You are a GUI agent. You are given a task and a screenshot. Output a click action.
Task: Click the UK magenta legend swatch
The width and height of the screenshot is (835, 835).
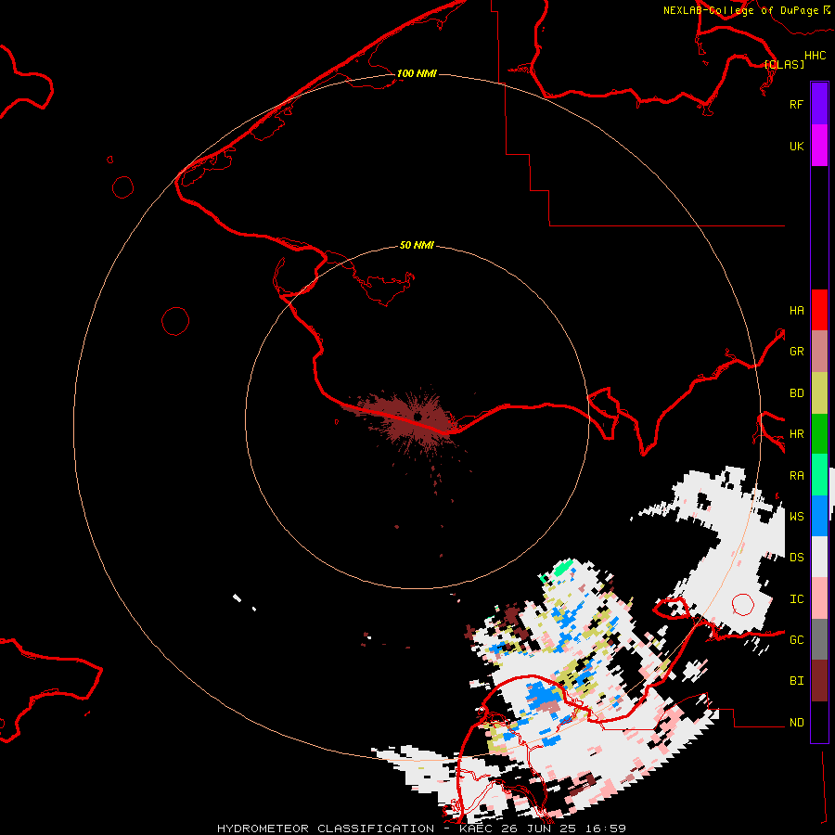click(819, 146)
